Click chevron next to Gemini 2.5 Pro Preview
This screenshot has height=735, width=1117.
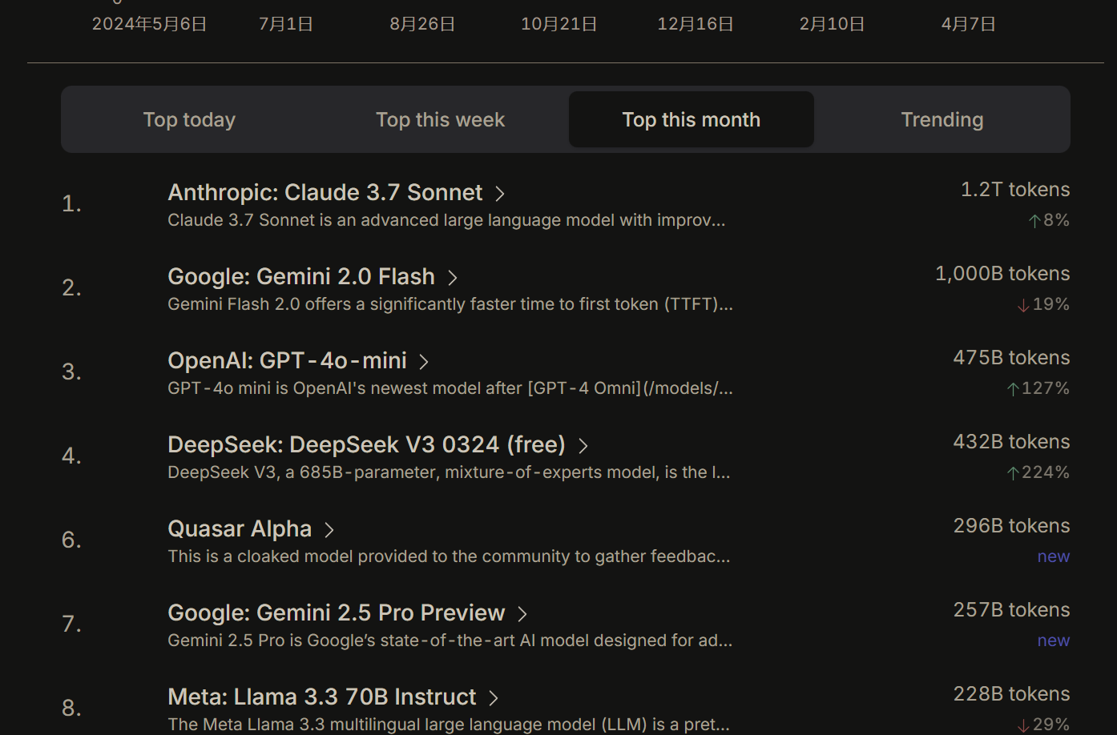(x=522, y=614)
